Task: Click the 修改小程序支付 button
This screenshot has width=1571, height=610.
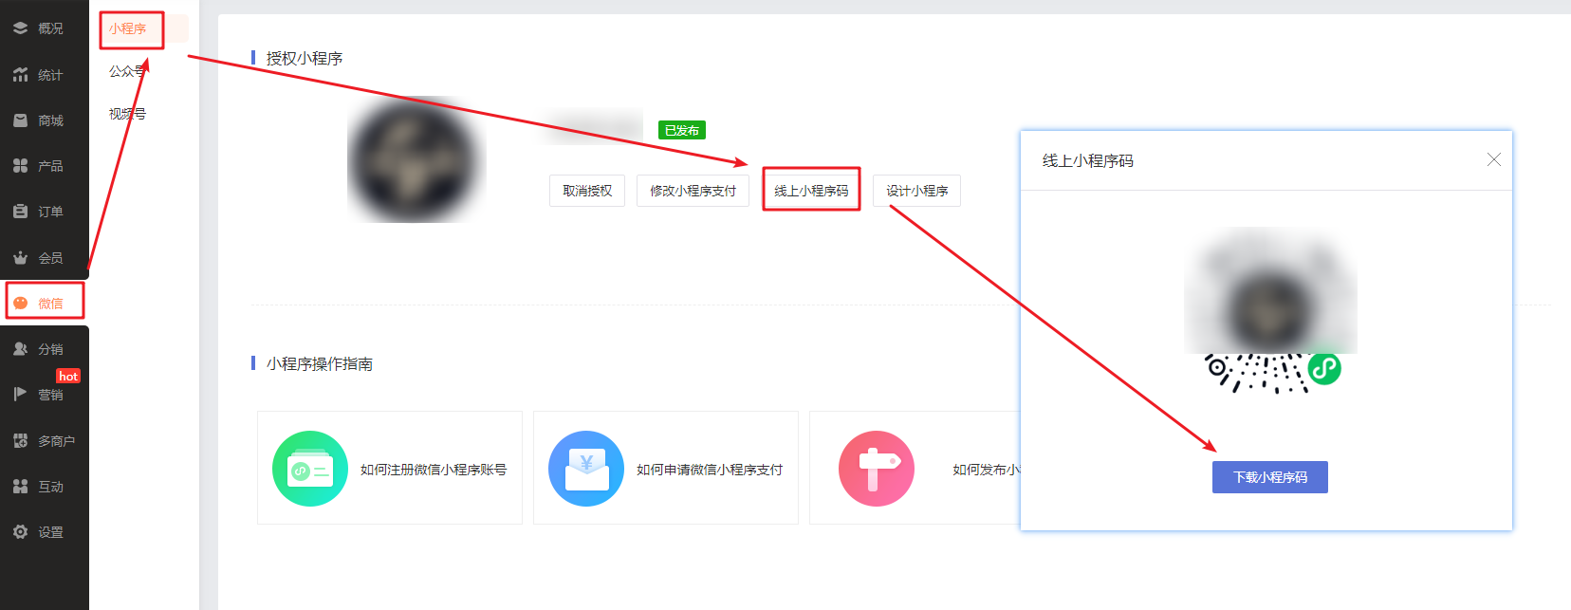Action: pyautogui.click(x=693, y=191)
